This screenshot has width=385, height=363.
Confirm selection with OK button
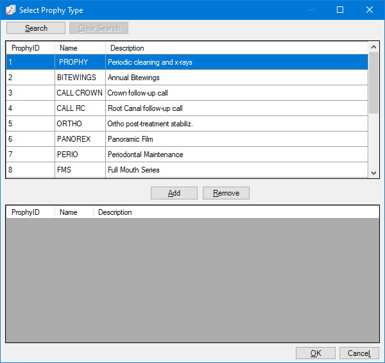(316, 353)
